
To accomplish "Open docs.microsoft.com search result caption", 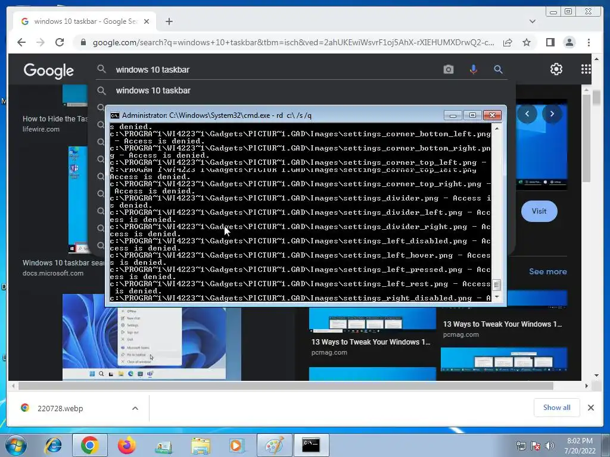I will pos(53,273).
